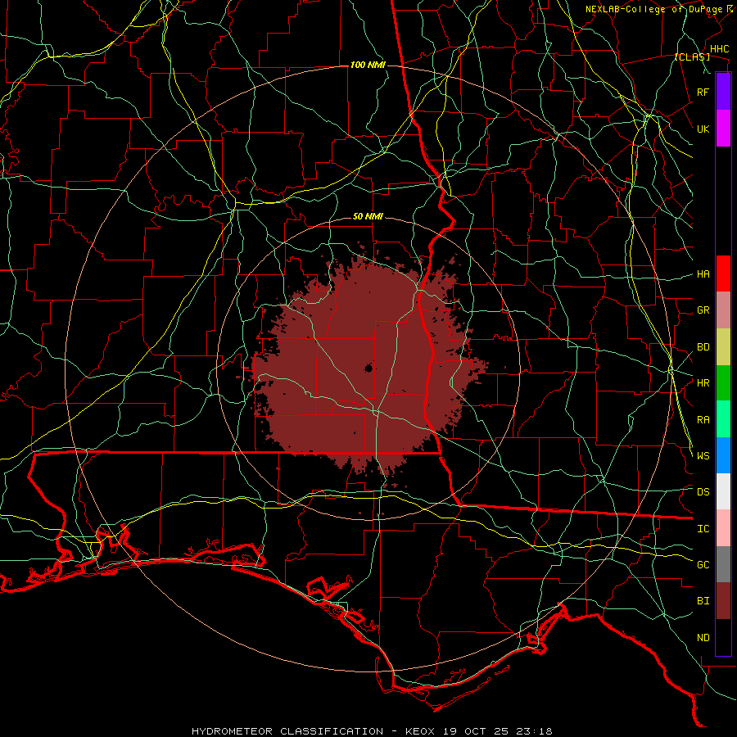The height and width of the screenshot is (737, 737).
Task: Click the HR legend label
Action: pos(703,383)
